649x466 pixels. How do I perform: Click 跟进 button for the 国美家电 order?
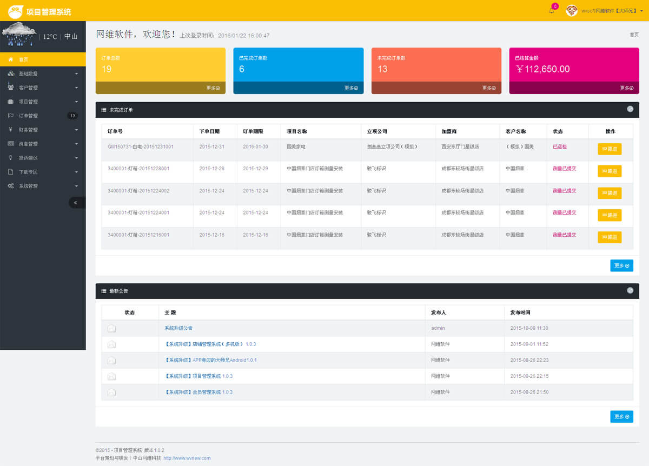tap(610, 149)
